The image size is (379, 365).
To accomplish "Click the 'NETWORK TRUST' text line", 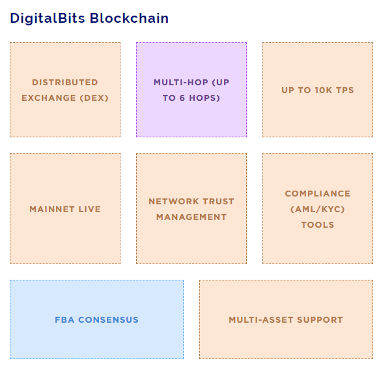I will coord(191,202).
